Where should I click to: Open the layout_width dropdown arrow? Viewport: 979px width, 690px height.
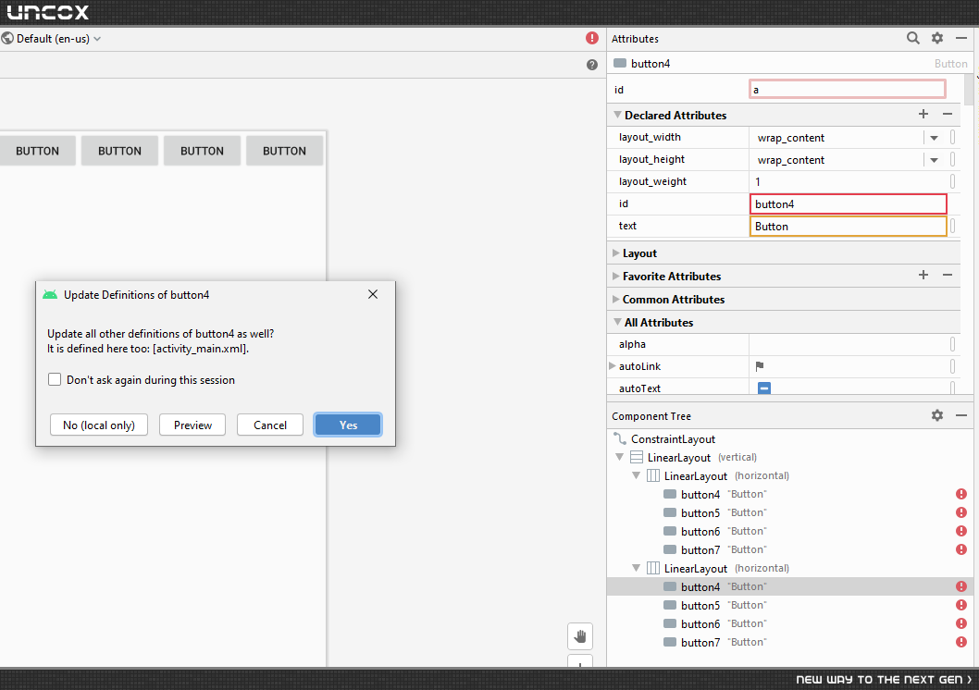934,138
